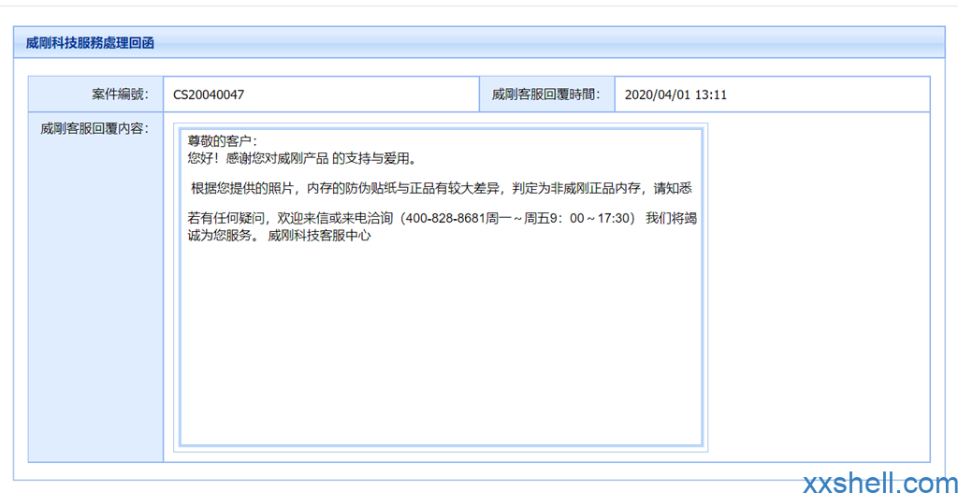958x493 pixels.
Task: Click the 威剛客服回覆時間 label
Action: point(546,94)
